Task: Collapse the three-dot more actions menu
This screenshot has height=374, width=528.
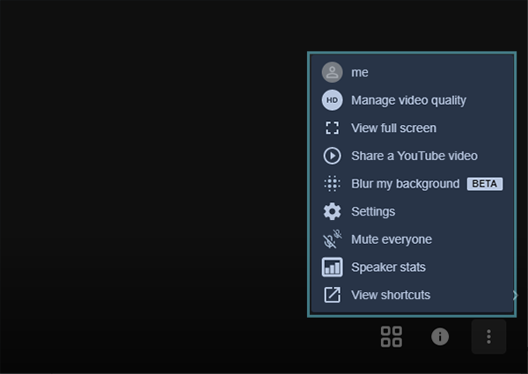Action: tap(488, 336)
